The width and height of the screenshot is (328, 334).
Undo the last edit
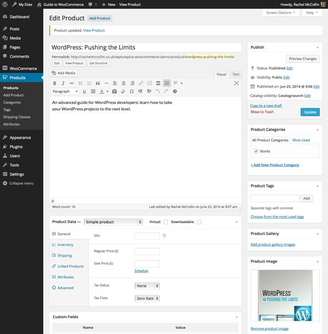(157, 91)
